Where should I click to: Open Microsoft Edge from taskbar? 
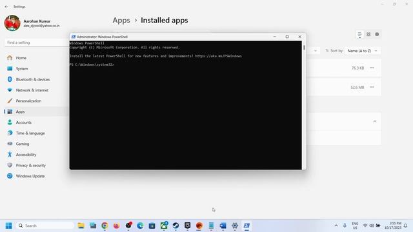pyautogui.click(x=140, y=226)
